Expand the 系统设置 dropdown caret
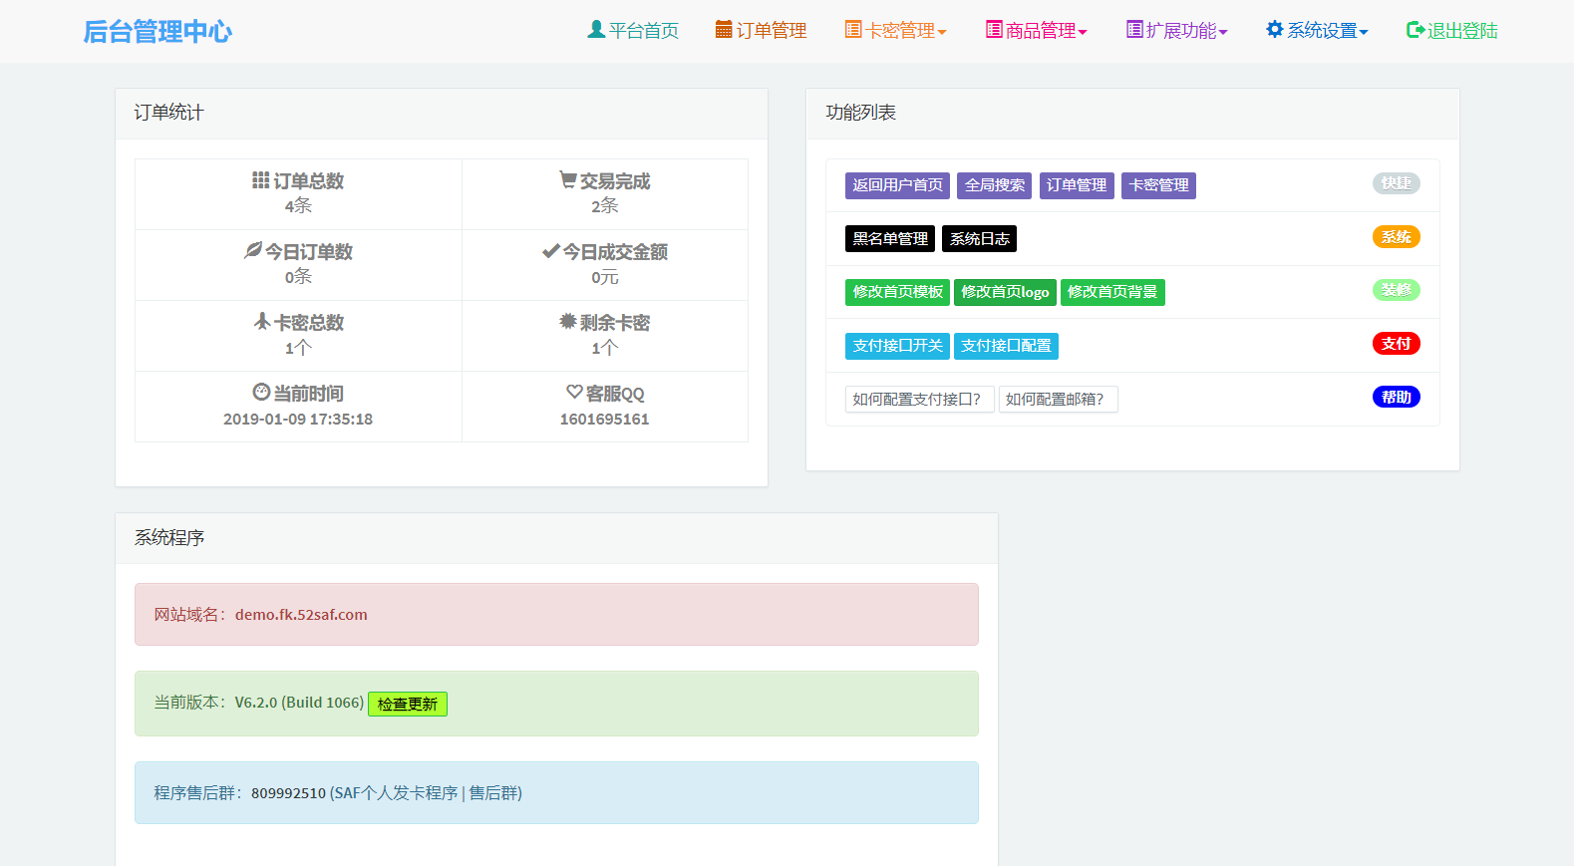This screenshot has height=866, width=1574. [1364, 32]
